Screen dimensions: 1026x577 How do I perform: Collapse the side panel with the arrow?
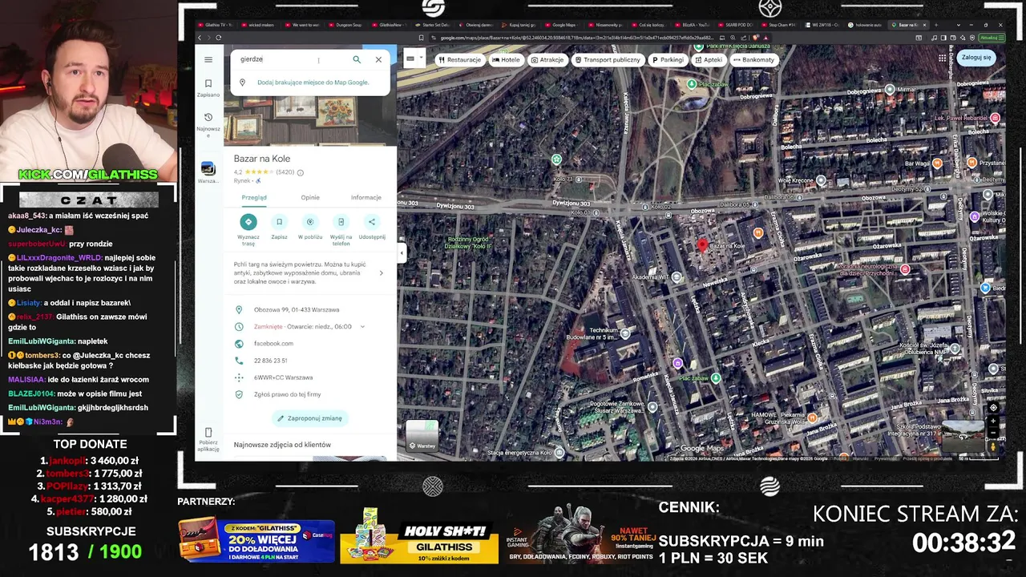tap(402, 252)
